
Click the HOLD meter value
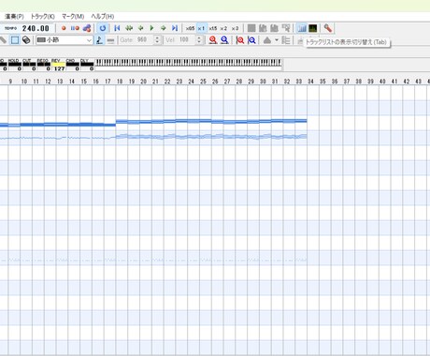[x=15, y=65]
